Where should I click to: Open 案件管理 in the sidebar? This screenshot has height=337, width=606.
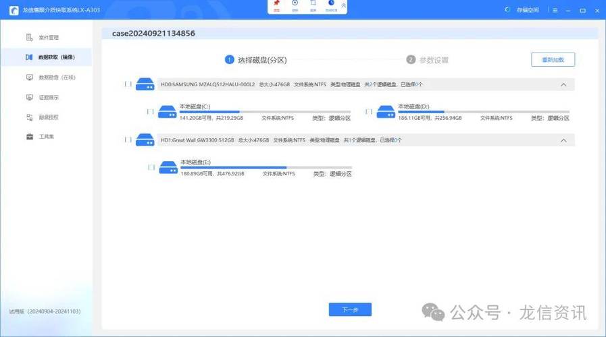click(48, 38)
